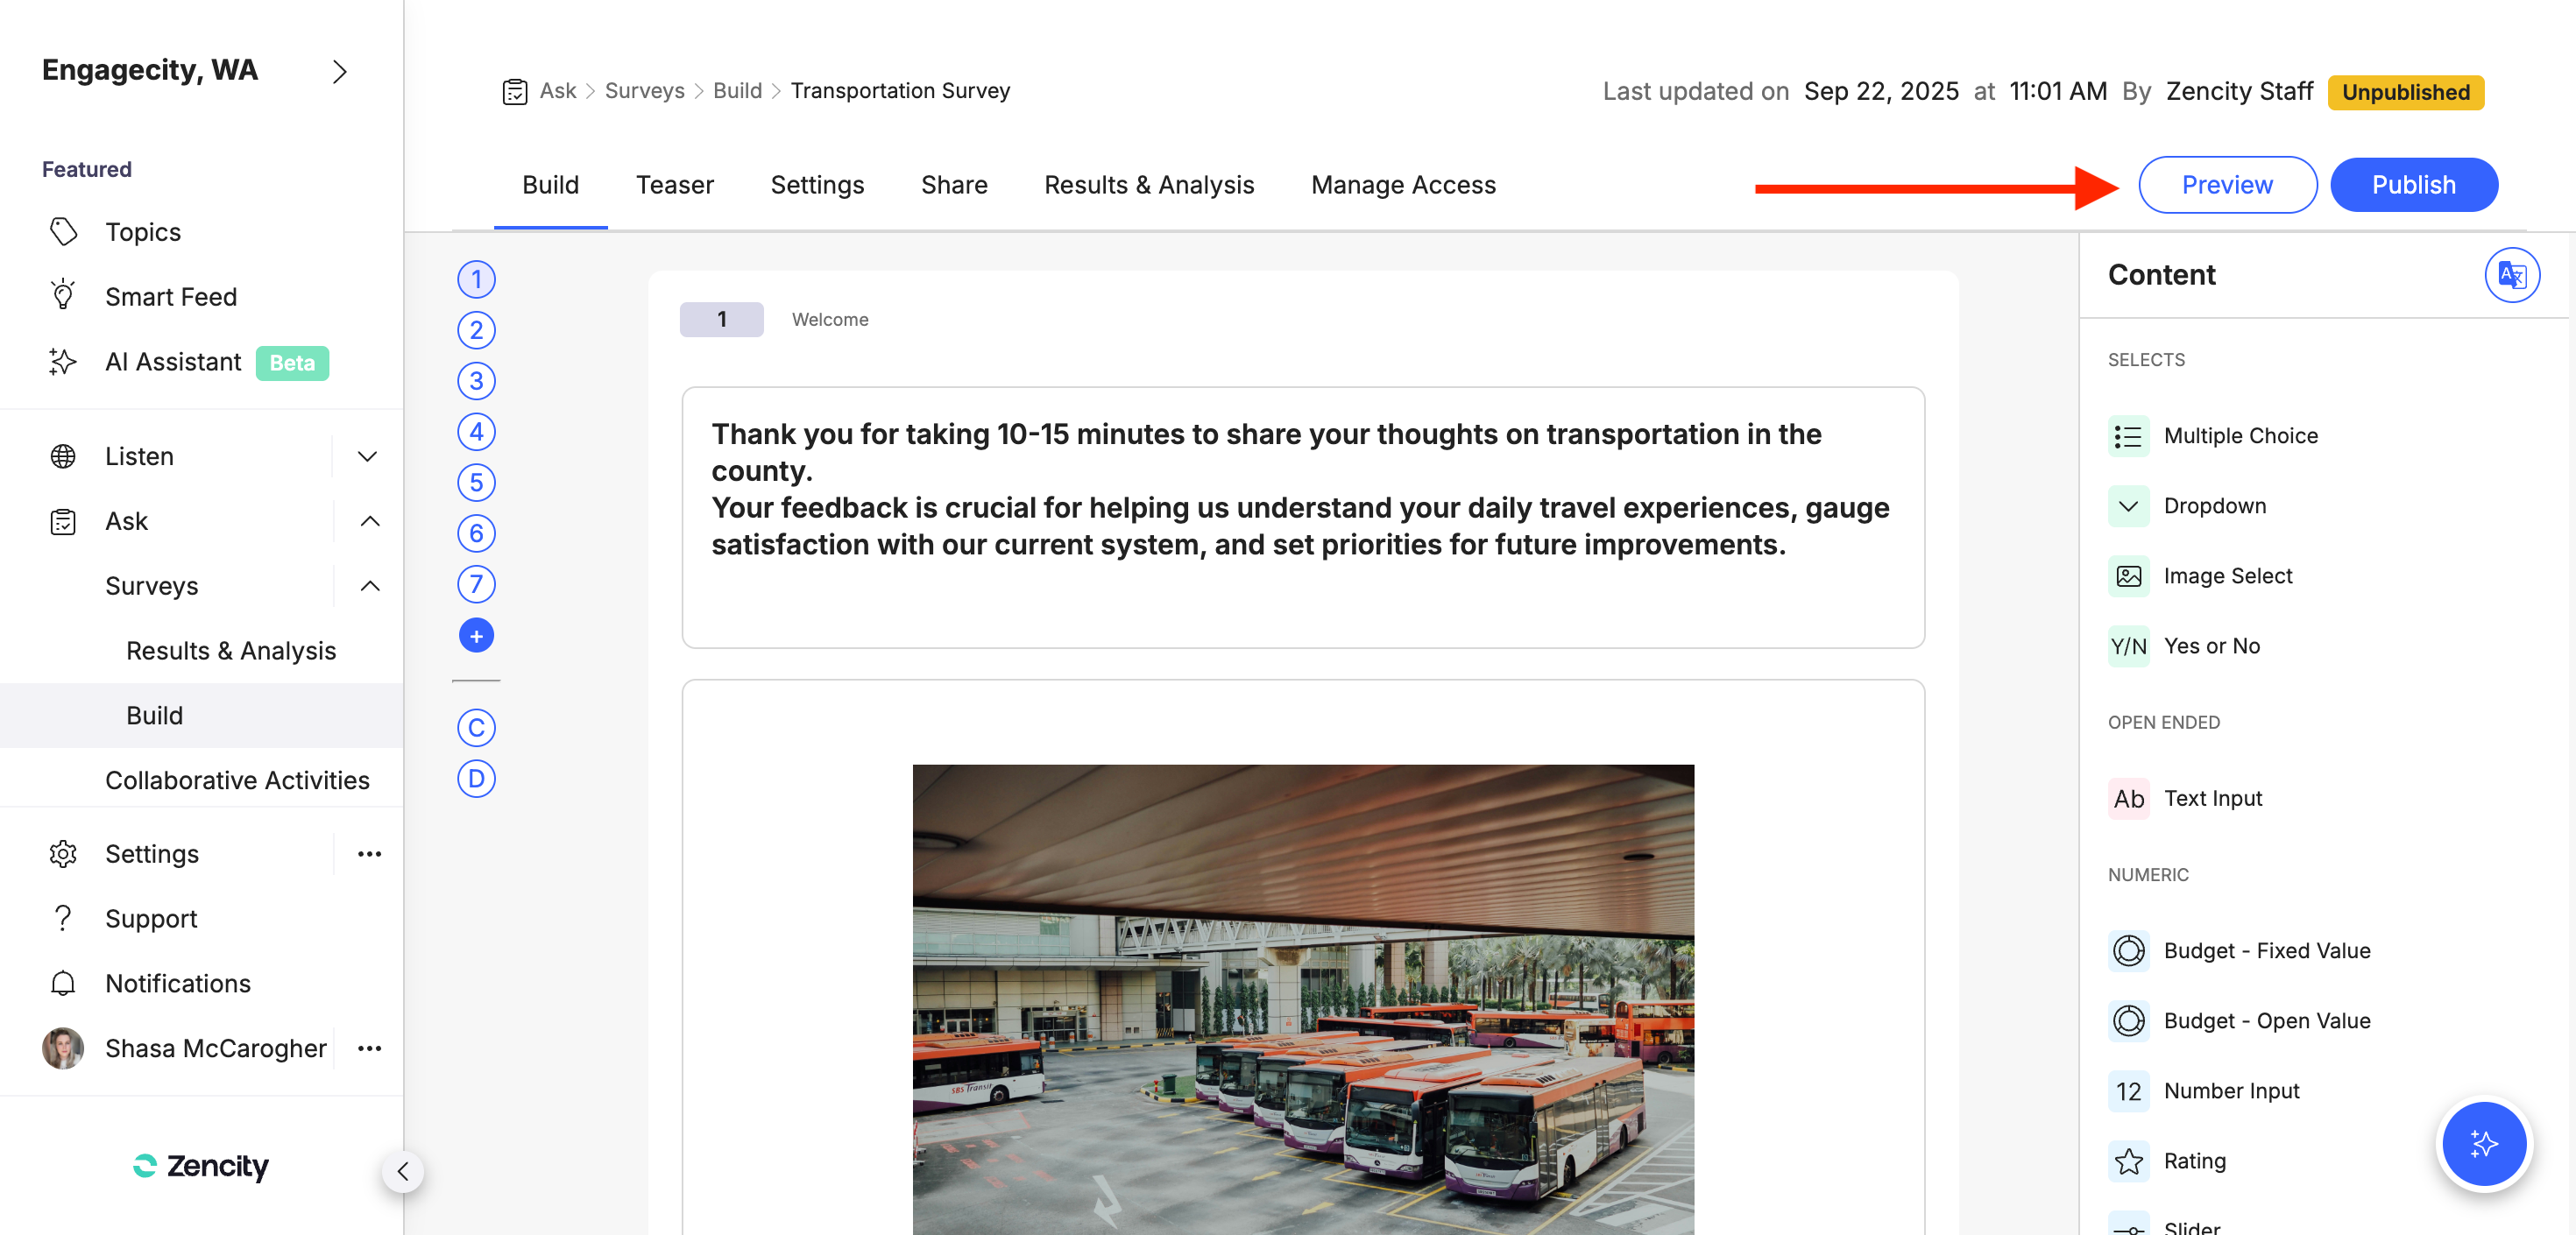The image size is (2576, 1235).
Task: Collapse the Surveys submenu chevron
Action: pyautogui.click(x=369, y=586)
